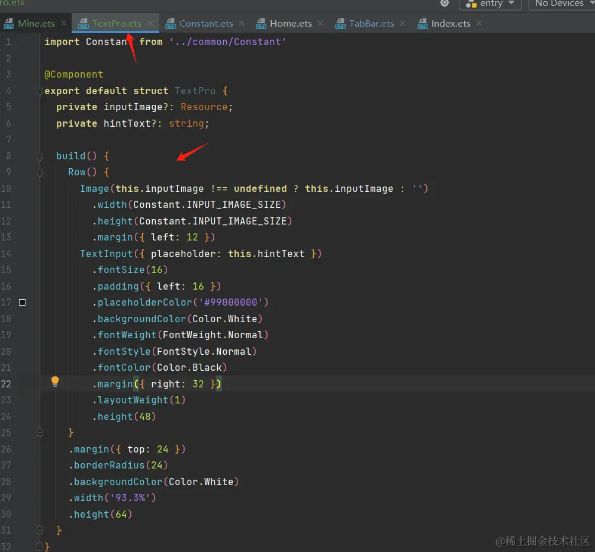Place cursor on the Image call on line 10

95,189
